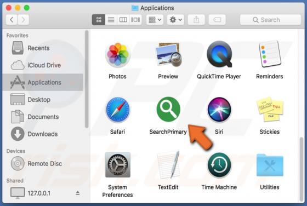Screen dimensions: 307x206
Task: Switch to column view
Action: [x=123, y=20]
